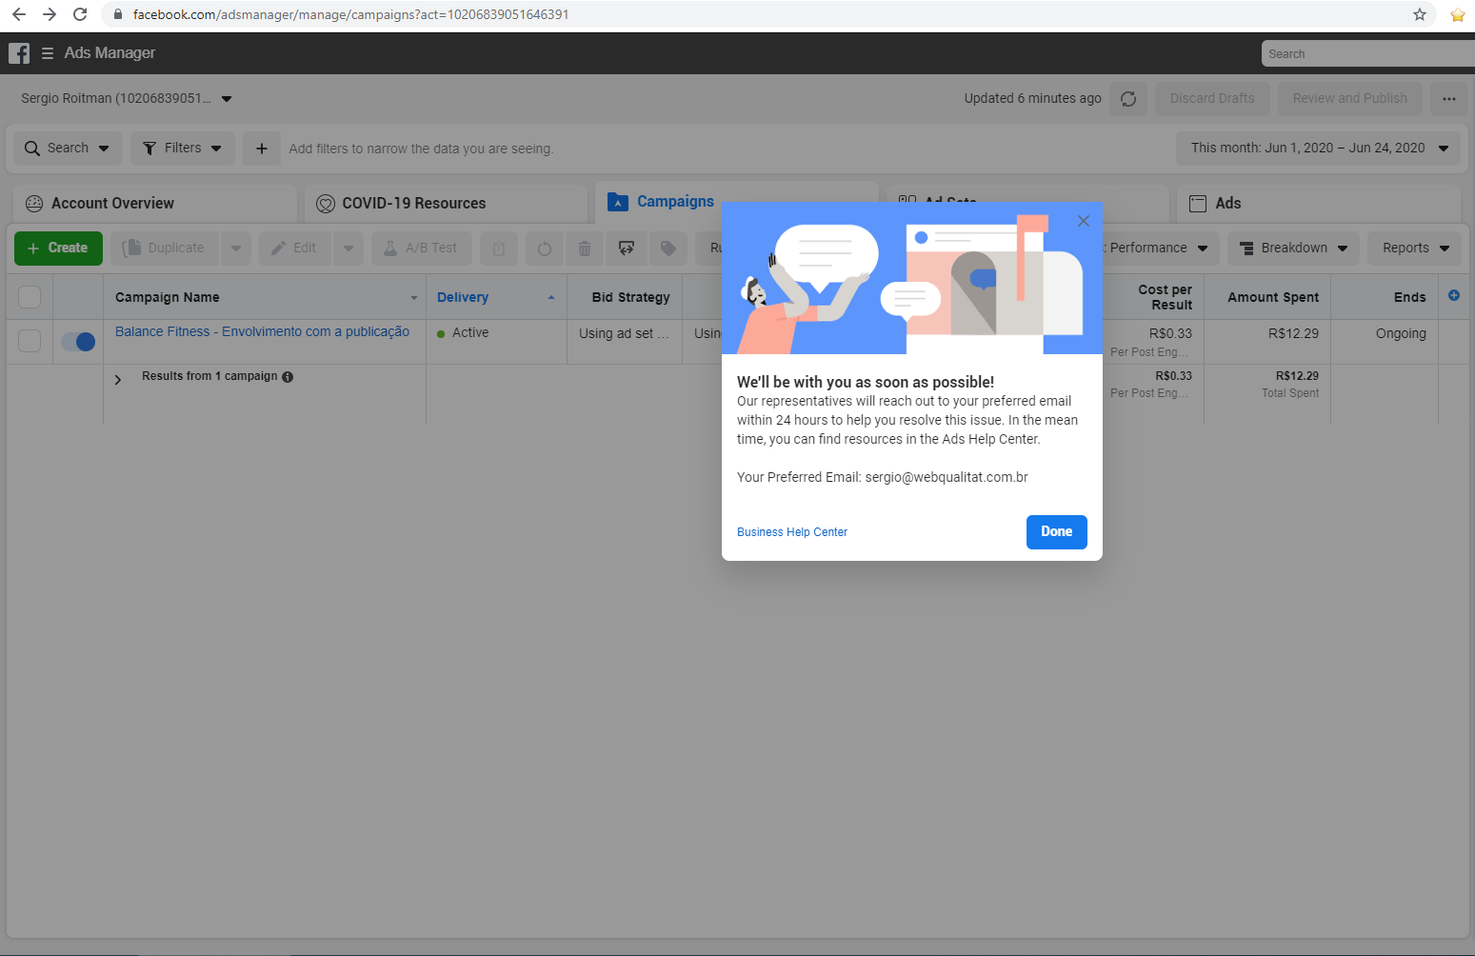1475x956 pixels.
Task: Click the Ends column header
Action: tap(1385, 298)
